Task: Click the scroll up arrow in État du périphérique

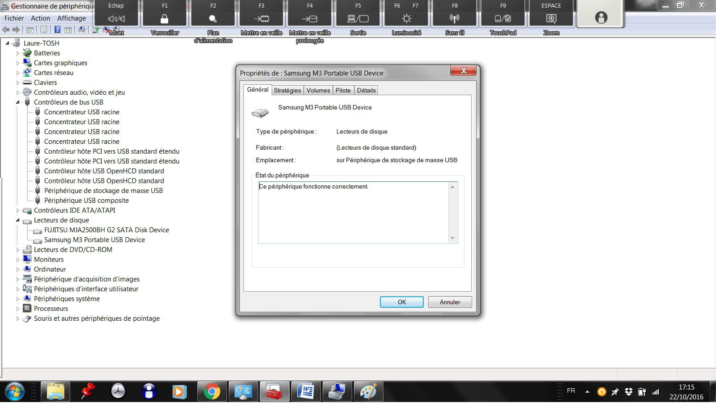Action: (452, 187)
